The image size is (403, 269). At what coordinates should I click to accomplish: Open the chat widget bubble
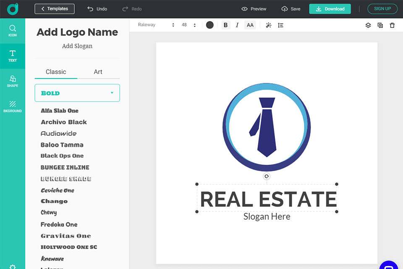pyautogui.click(x=389, y=265)
